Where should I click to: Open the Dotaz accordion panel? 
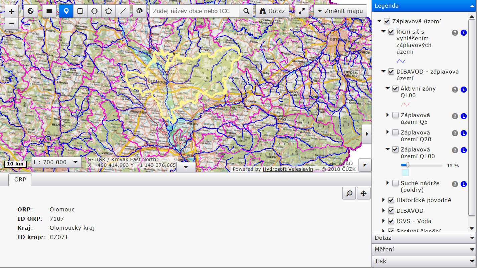[x=424, y=238]
